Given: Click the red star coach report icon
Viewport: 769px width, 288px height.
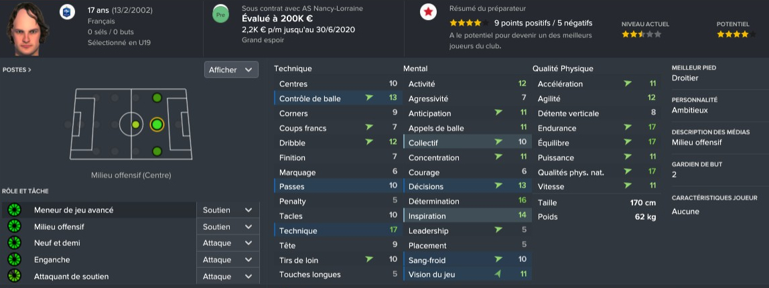Looking at the screenshot, I should pyautogui.click(x=427, y=13).
